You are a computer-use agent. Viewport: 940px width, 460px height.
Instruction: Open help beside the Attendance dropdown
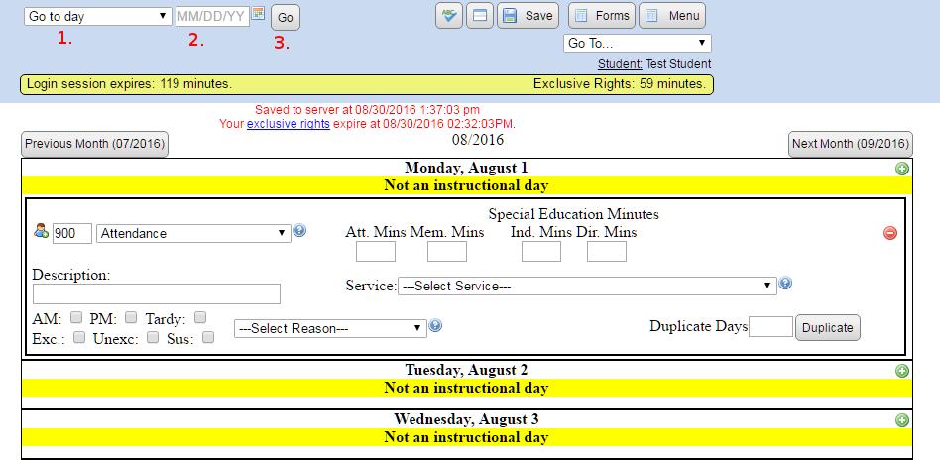[299, 231]
